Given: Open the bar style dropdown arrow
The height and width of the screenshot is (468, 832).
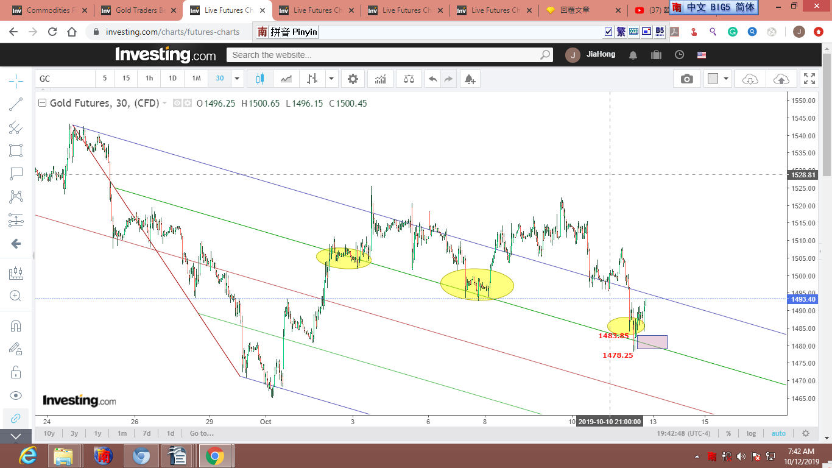Looking at the screenshot, I should [331, 79].
